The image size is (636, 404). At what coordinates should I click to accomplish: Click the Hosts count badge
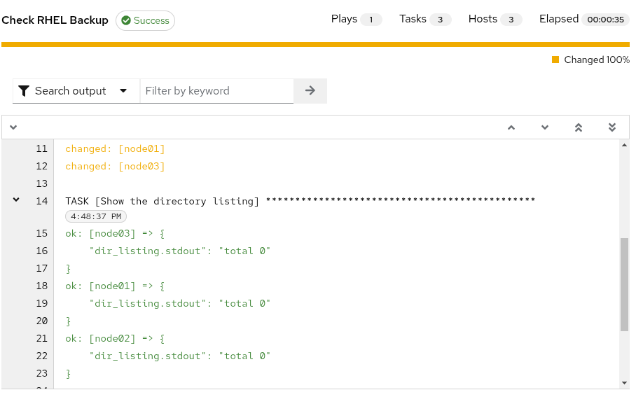(x=511, y=20)
